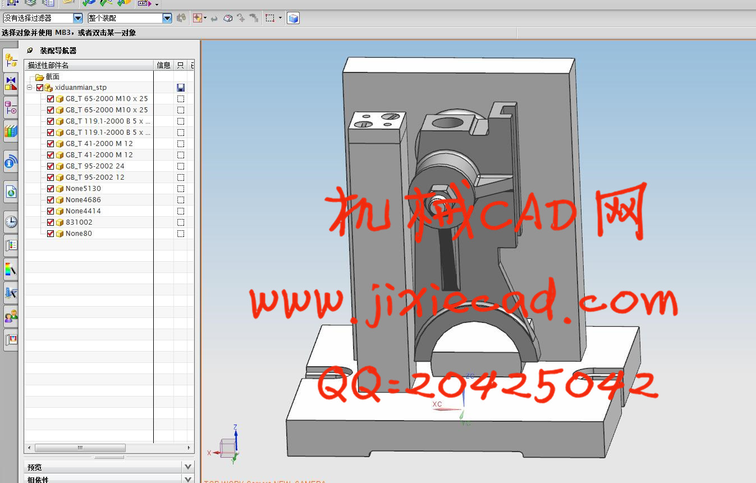Click the part cube icon of 831002
This screenshot has width=756, height=483.
tap(59, 222)
